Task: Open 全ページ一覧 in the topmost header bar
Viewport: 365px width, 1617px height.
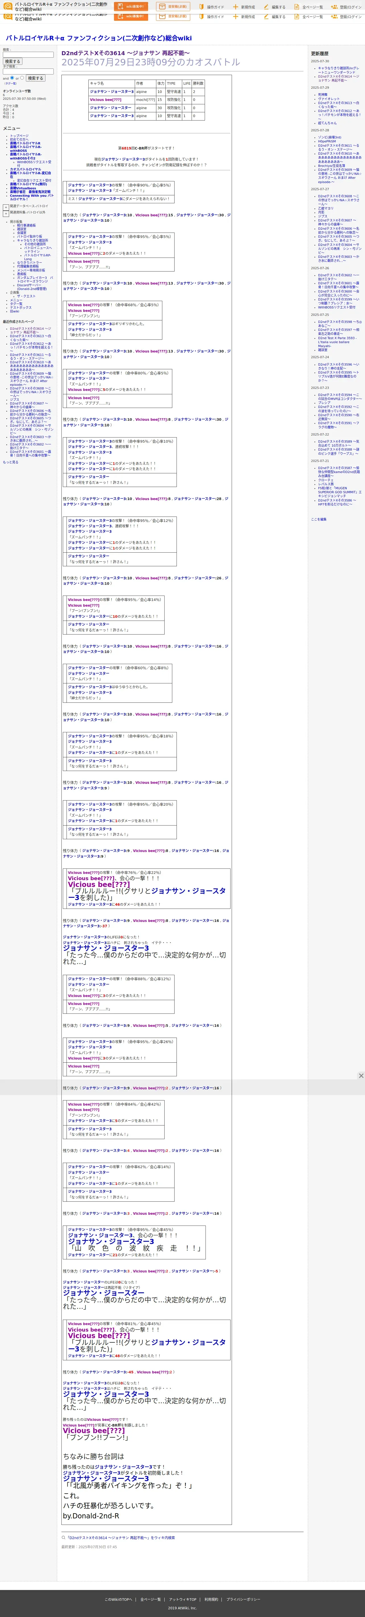Action: point(308,7)
